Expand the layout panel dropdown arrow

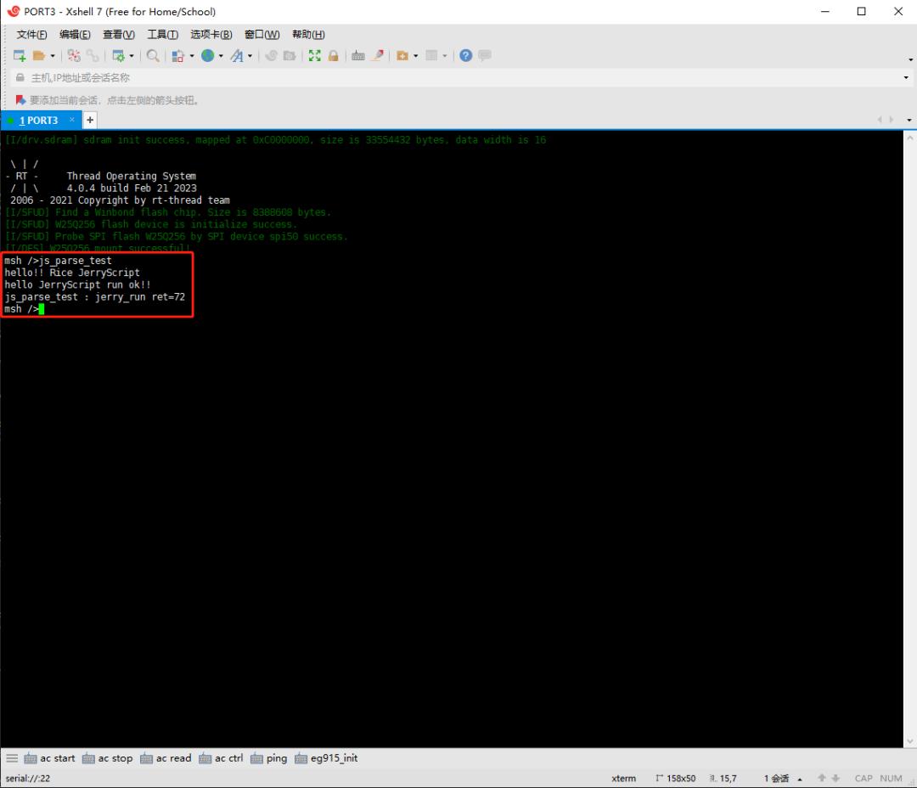[x=445, y=56]
